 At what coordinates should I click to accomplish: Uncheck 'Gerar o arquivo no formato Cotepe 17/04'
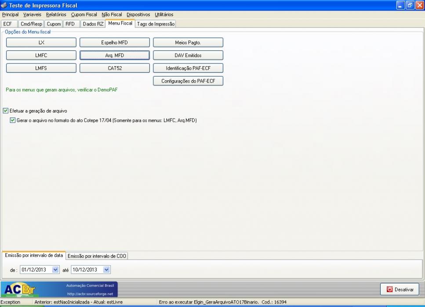(x=12, y=120)
